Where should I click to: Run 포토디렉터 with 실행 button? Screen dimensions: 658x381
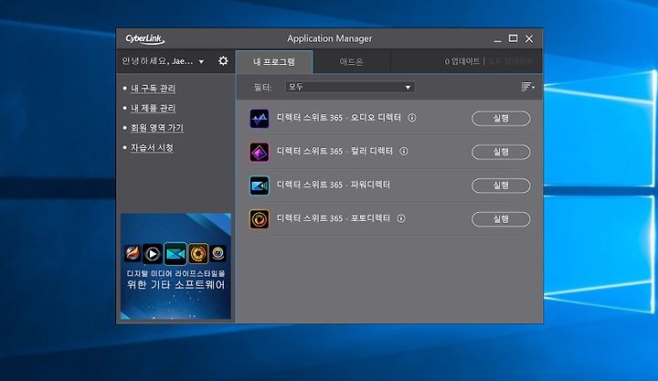pyautogui.click(x=501, y=219)
